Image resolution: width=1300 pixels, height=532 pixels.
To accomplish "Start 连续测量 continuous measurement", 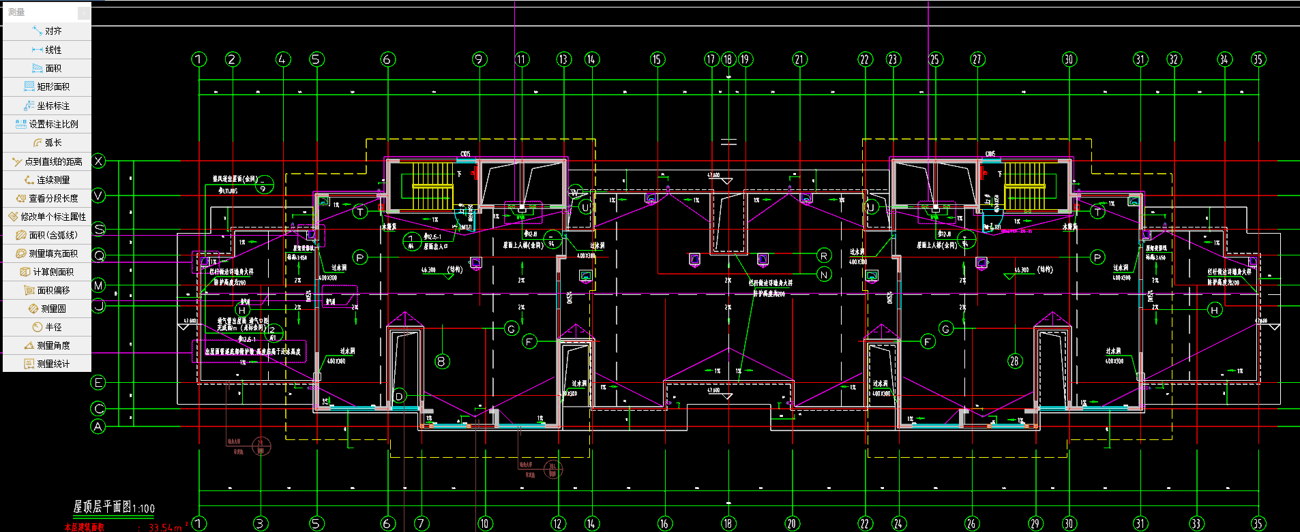I will click(x=47, y=180).
